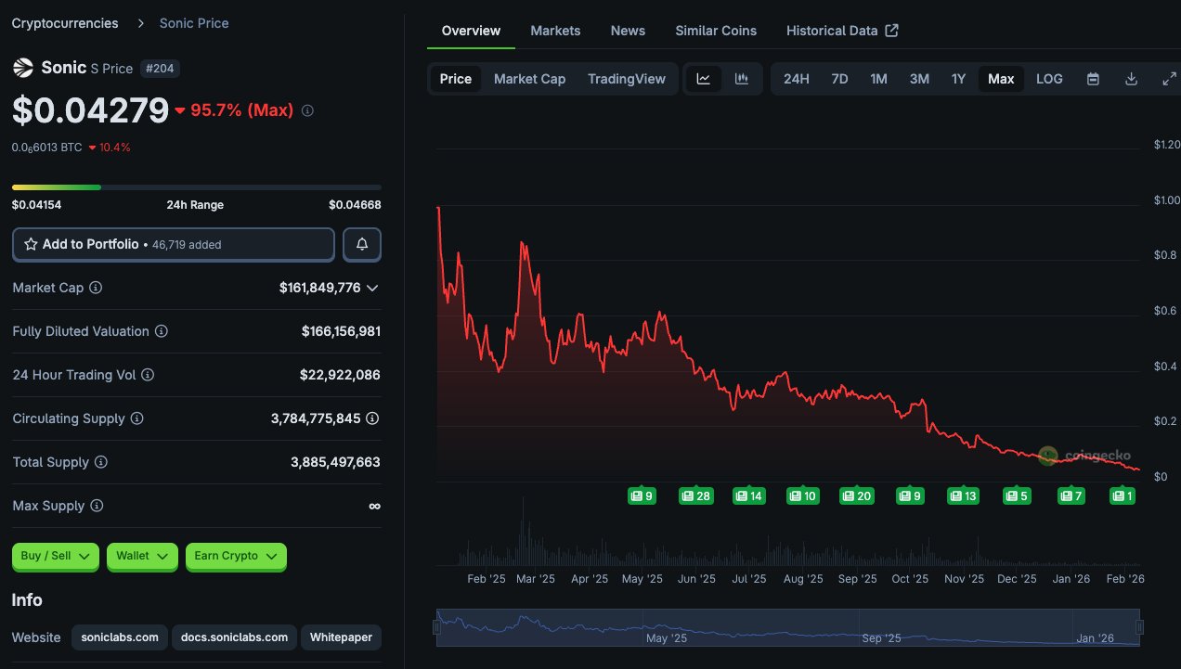Open the calendar date range picker
1181x669 pixels.
[x=1093, y=79]
